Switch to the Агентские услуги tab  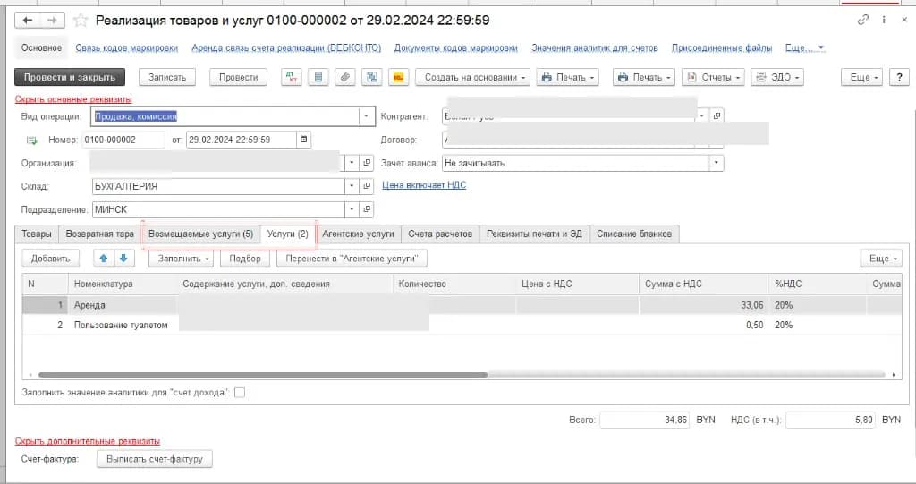(358, 234)
